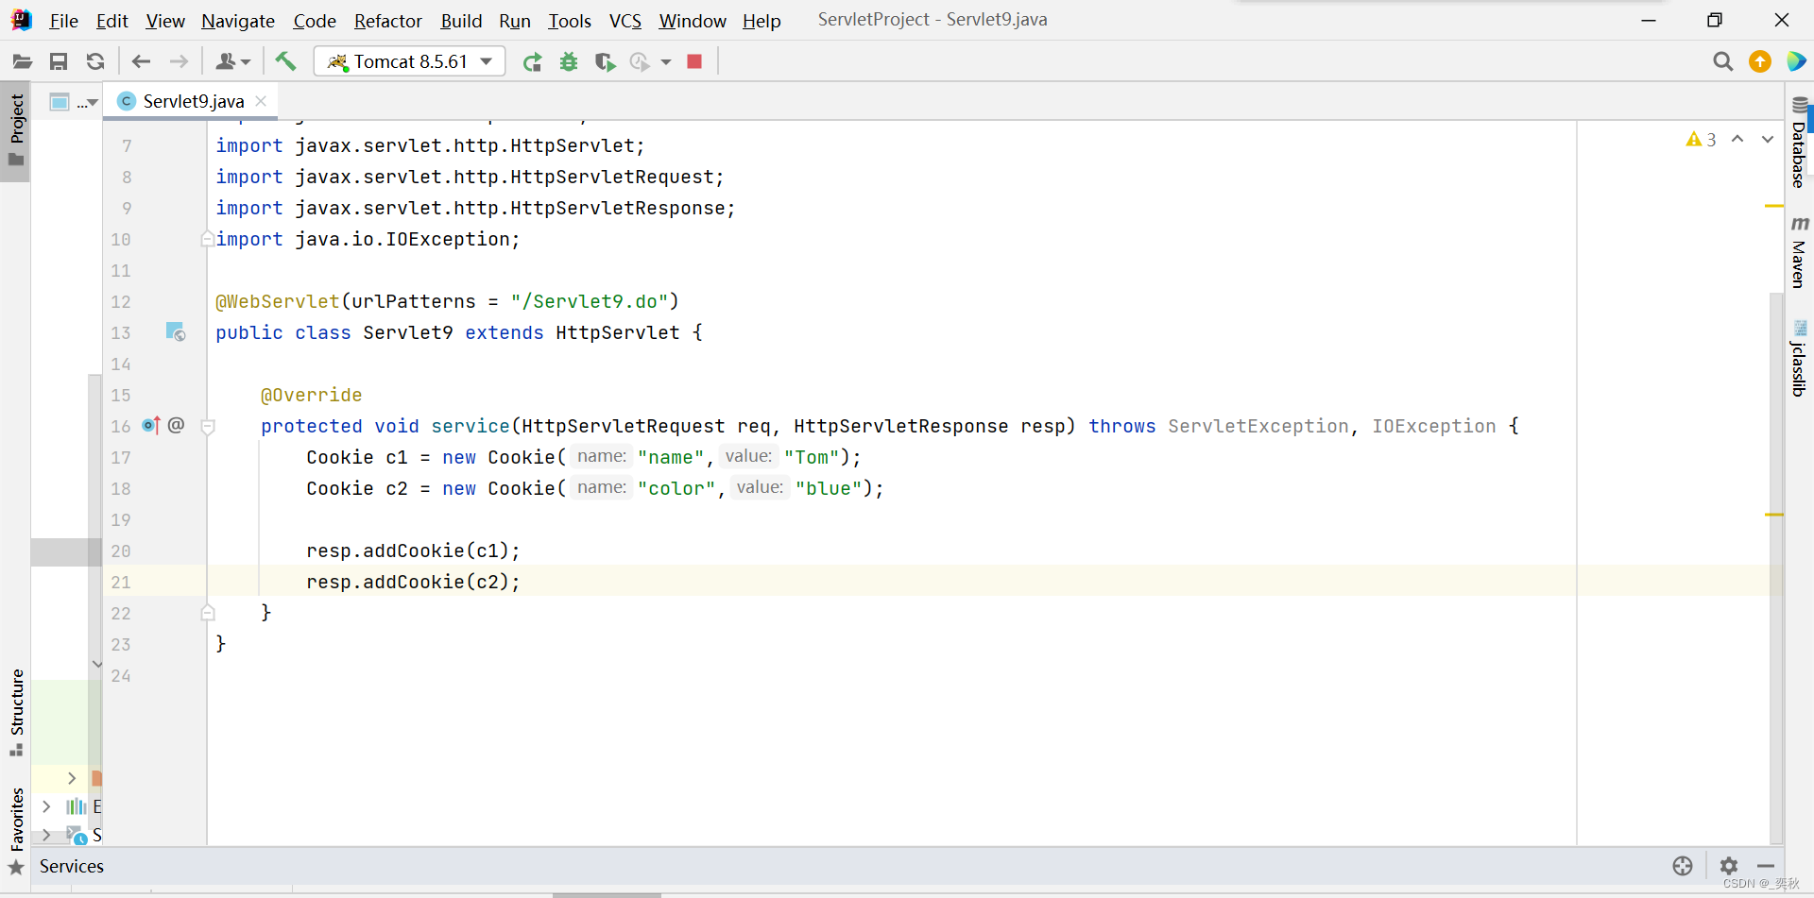This screenshot has height=898, width=1814.
Task: Toggle the jclasslib tool window
Action: [x=1799, y=358]
